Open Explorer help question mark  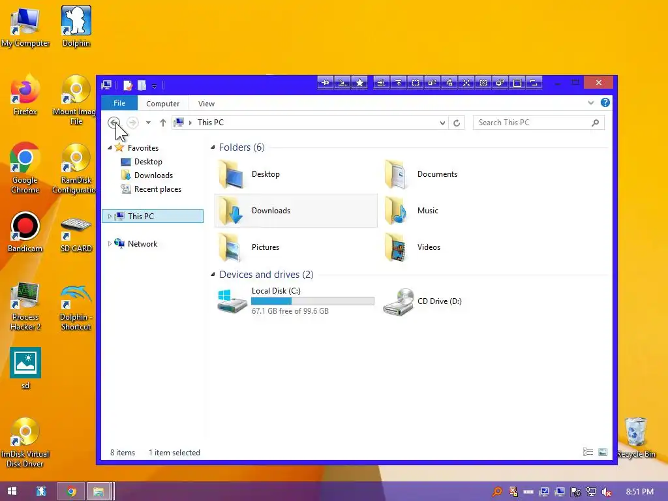(605, 102)
